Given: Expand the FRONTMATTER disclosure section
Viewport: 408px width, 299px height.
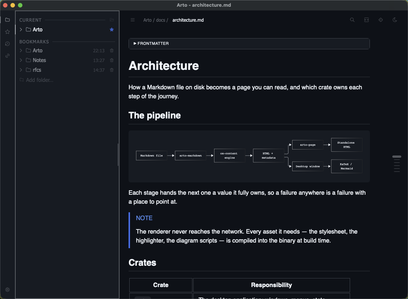Looking at the screenshot, I should 249,44.
